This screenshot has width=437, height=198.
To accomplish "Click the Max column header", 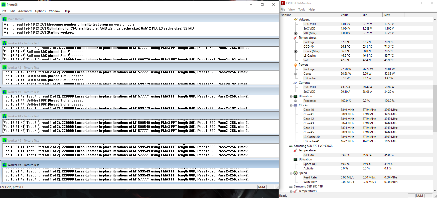I will pos(393,15).
